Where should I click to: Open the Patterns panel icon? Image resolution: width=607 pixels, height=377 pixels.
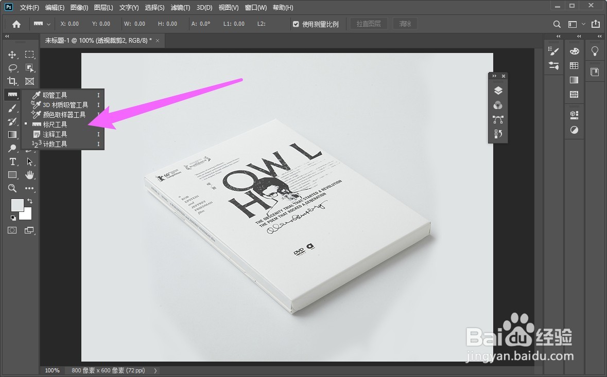574,94
